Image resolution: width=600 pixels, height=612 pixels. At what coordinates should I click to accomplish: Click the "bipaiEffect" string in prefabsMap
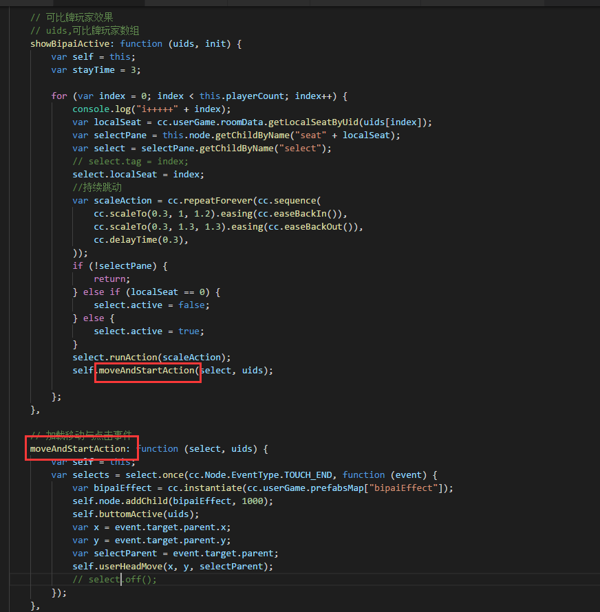click(403, 488)
